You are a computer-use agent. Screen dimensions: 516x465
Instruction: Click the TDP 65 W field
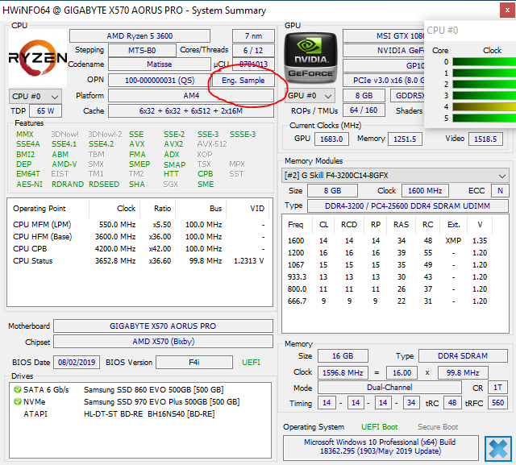tap(45, 111)
